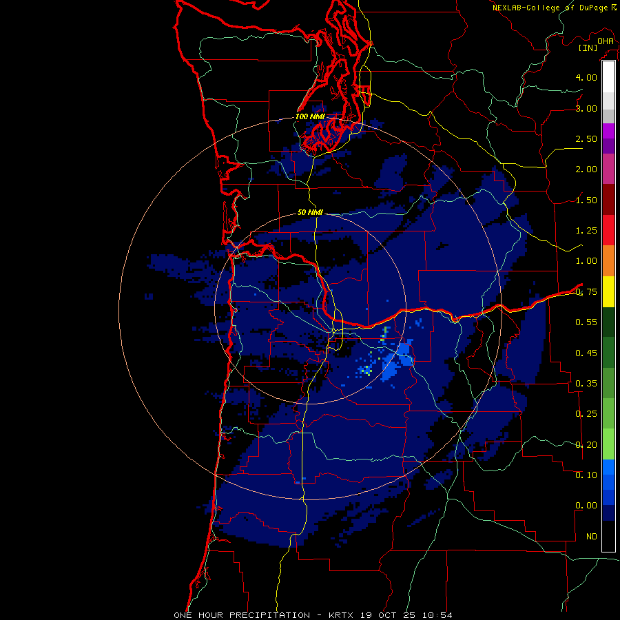Click the OHA product code label
Image resolution: width=620 pixels, height=620 pixels.
click(606, 41)
